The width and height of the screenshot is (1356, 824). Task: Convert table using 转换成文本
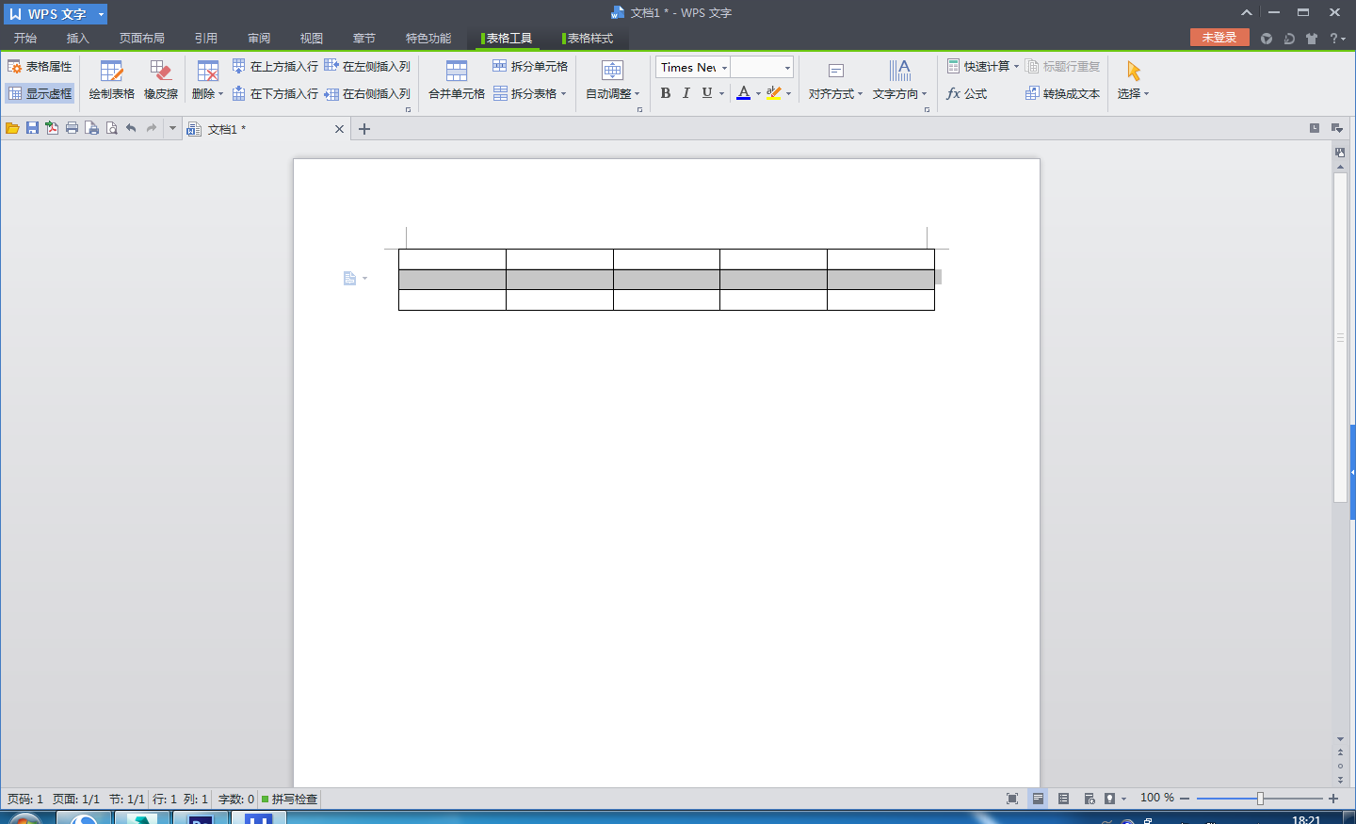[x=1062, y=93]
